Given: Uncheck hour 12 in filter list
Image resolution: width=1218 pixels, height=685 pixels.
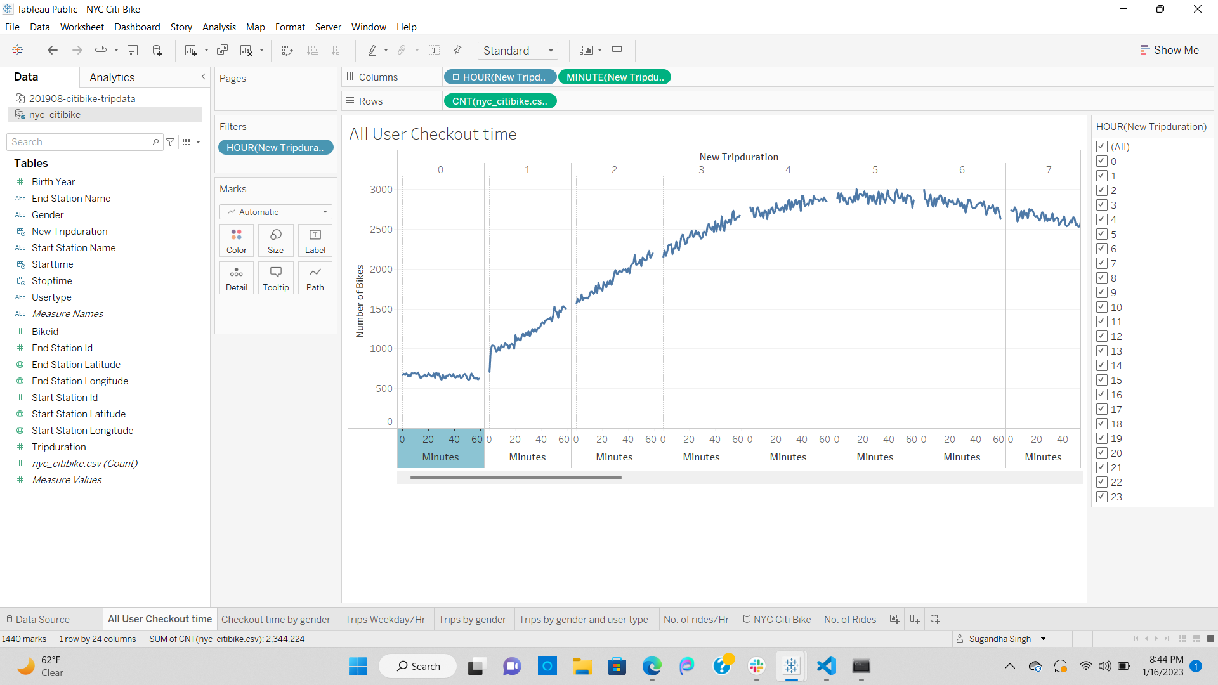Looking at the screenshot, I should pyautogui.click(x=1102, y=336).
